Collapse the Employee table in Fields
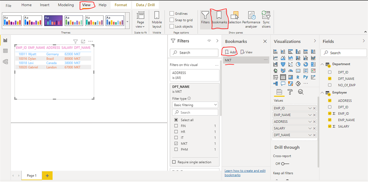The height and width of the screenshot is (182, 368). (x=322, y=93)
